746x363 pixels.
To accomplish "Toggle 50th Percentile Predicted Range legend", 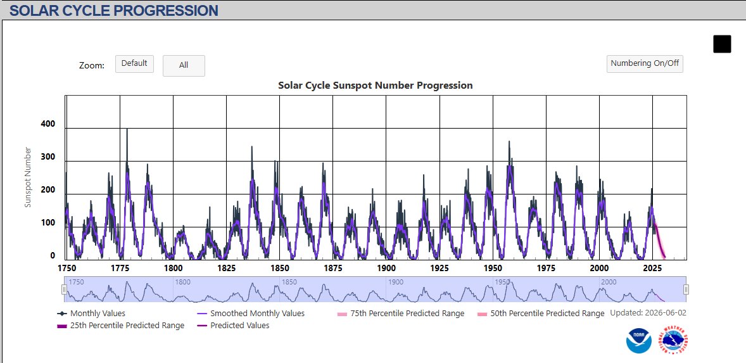I will coord(541,314).
